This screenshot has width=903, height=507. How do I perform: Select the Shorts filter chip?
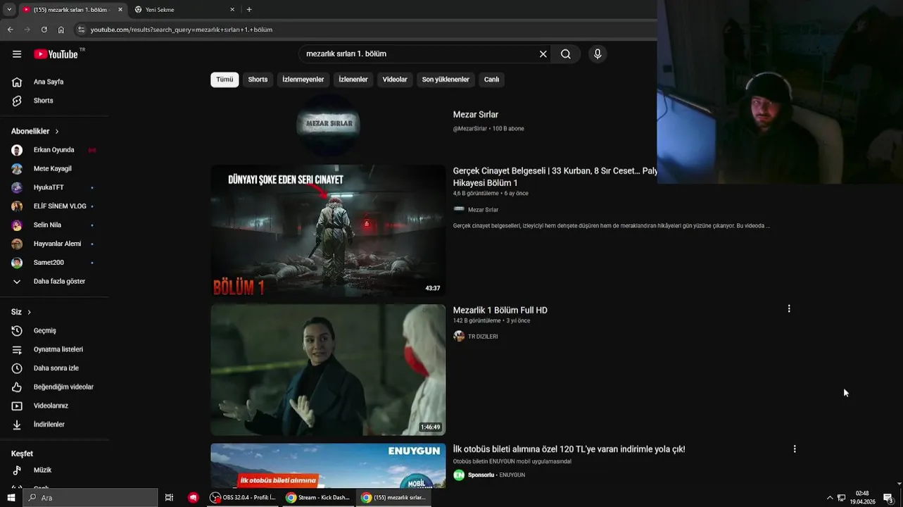(x=258, y=80)
